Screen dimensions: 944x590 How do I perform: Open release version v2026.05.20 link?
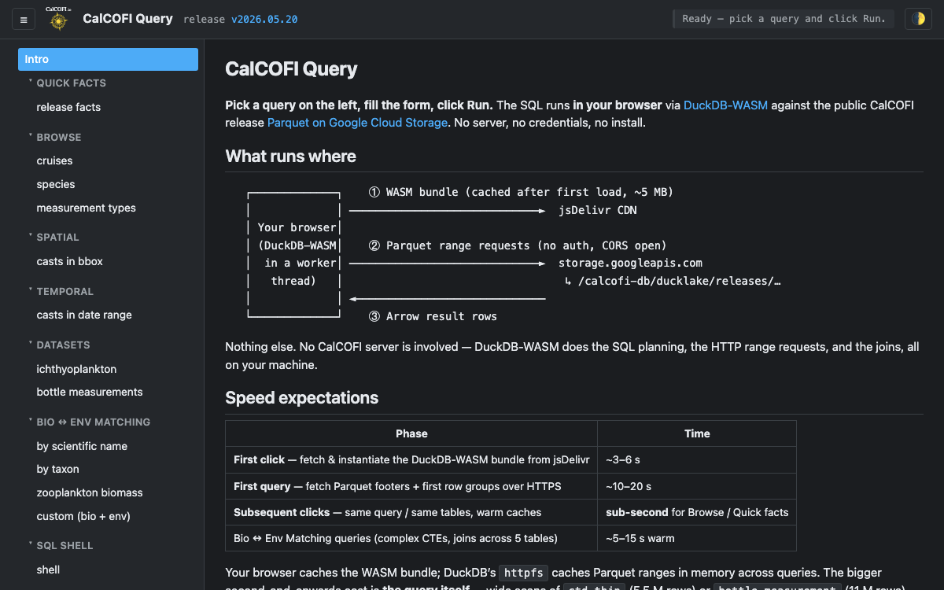point(264,20)
